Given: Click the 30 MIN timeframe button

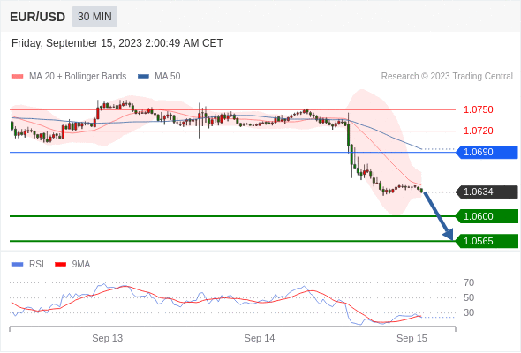Looking at the screenshot, I should click(x=94, y=17).
